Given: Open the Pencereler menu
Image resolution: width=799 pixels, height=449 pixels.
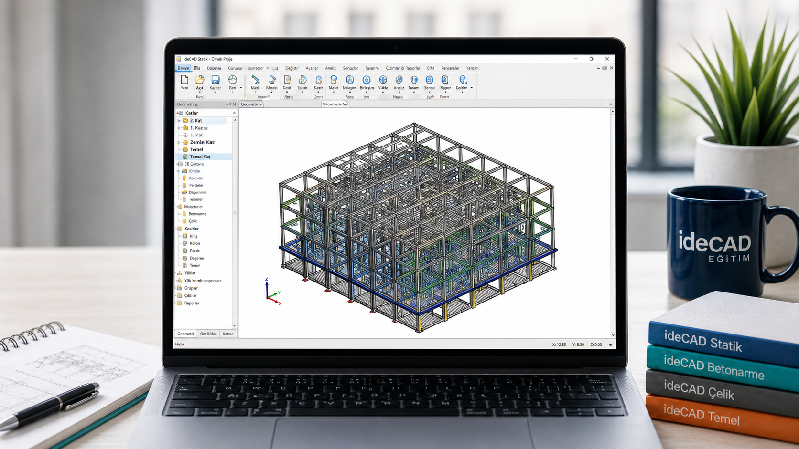Looking at the screenshot, I should 450,68.
